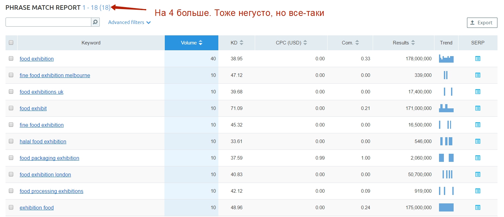Focus the keyword search input field
504x217 pixels.
tap(48, 22)
